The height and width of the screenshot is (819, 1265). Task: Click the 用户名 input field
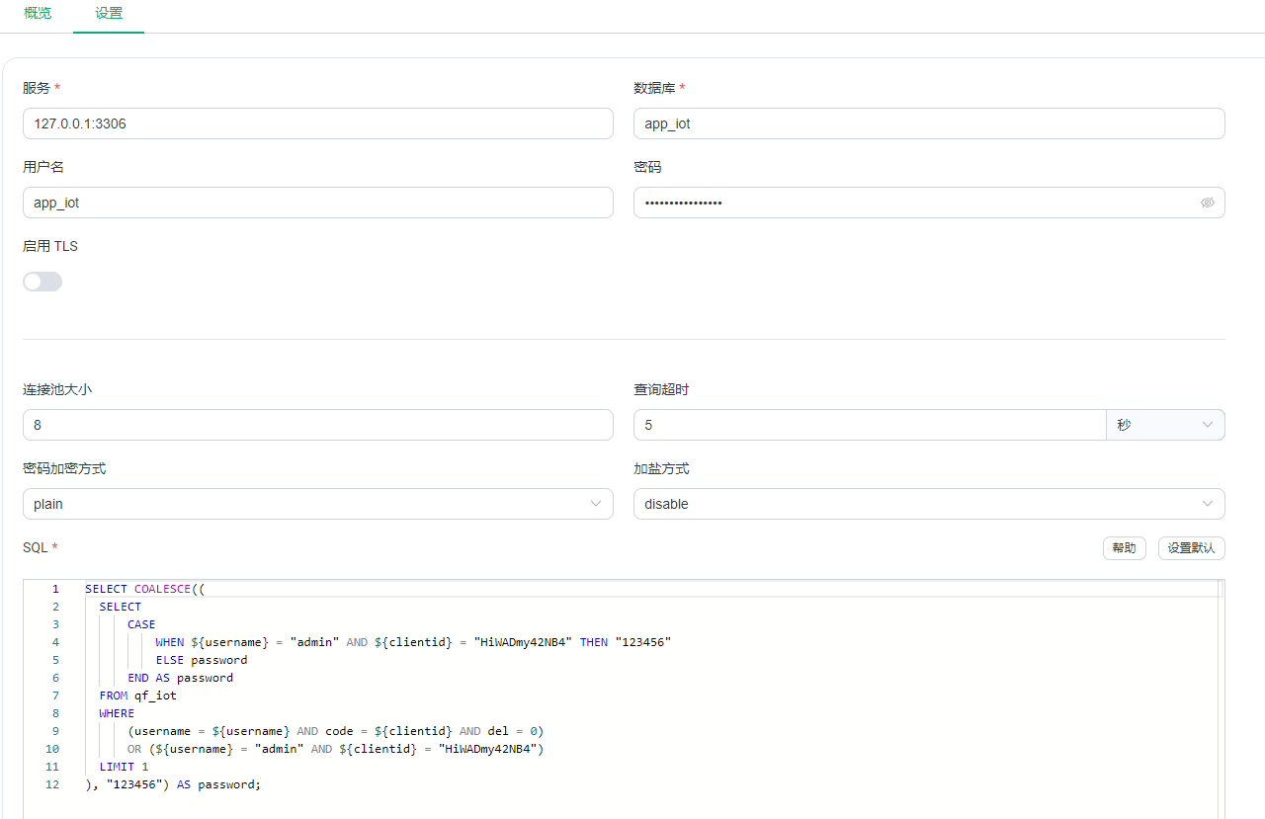point(317,203)
